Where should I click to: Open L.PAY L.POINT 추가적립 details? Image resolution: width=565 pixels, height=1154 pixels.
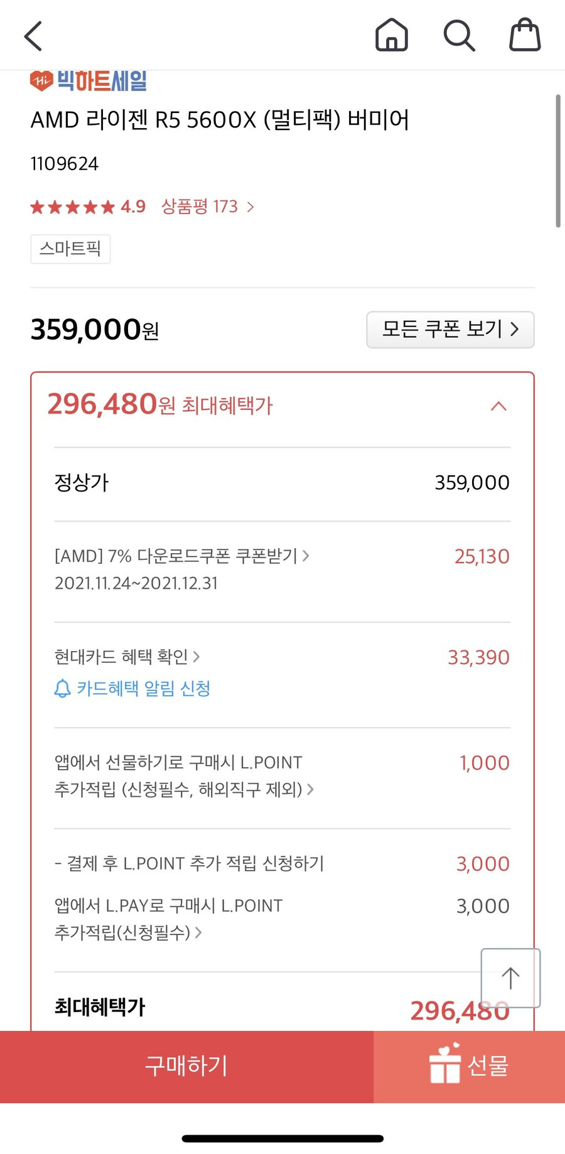pyautogui.click(x=168, y=919)
